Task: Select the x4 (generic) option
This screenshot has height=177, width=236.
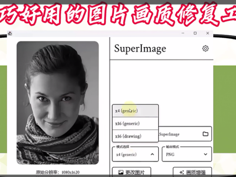Action: pos(135,111)
